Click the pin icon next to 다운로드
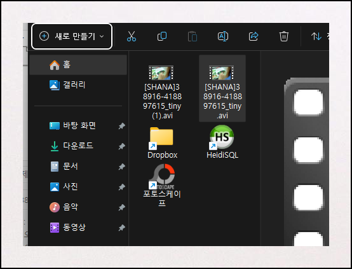 click(121, 146)
